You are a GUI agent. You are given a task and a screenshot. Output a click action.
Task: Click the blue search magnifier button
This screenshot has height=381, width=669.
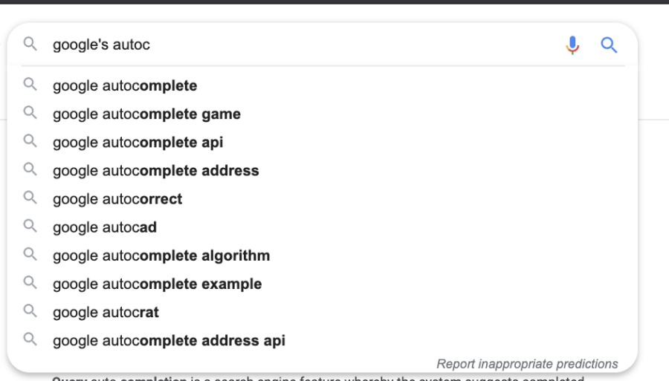tap(609, 45)
